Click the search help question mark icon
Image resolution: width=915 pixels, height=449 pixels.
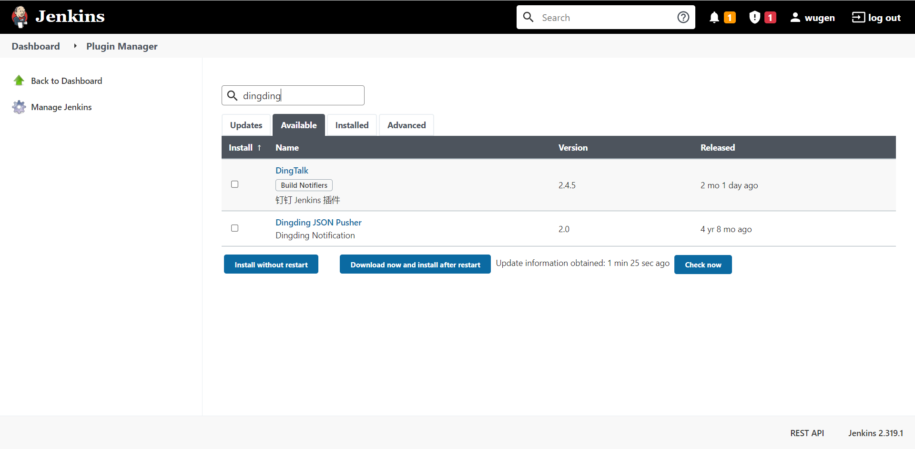683,18
